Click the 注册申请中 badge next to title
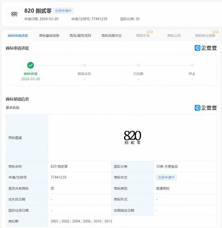This screenshot has width=222, height=228. tap(63, 11)
